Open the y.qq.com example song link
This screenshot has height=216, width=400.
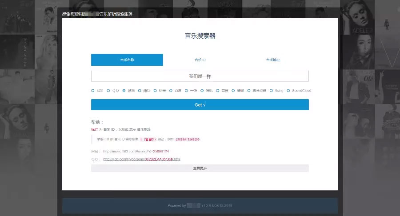142,159
